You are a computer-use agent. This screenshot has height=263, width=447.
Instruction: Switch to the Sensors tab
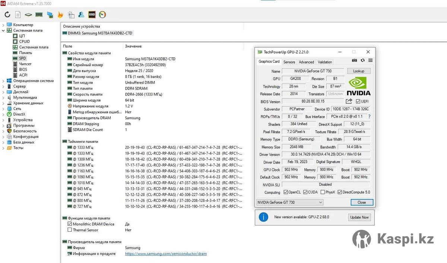tap(289, 62)
